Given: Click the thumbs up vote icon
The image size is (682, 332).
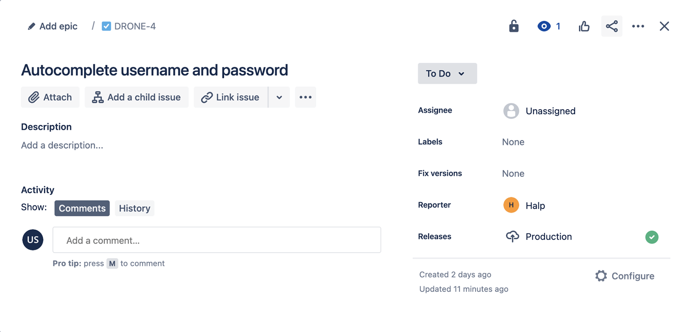Looking at the screenshot, I should (x=584, y=26).
